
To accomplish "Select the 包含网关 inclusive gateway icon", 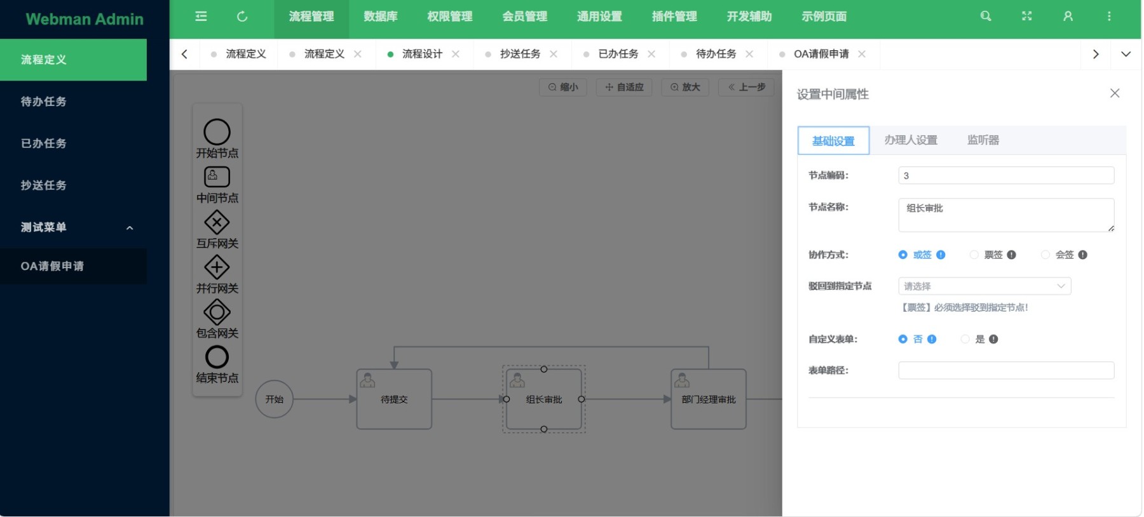I will pyautogui.click(x=217, y=312).
